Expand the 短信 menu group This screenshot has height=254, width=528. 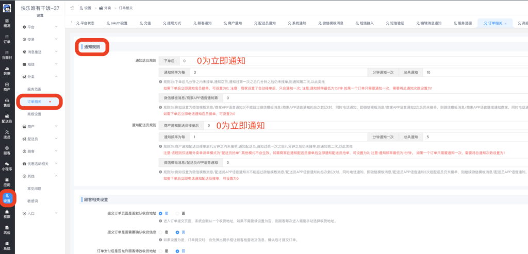click(x=40, y=64)
